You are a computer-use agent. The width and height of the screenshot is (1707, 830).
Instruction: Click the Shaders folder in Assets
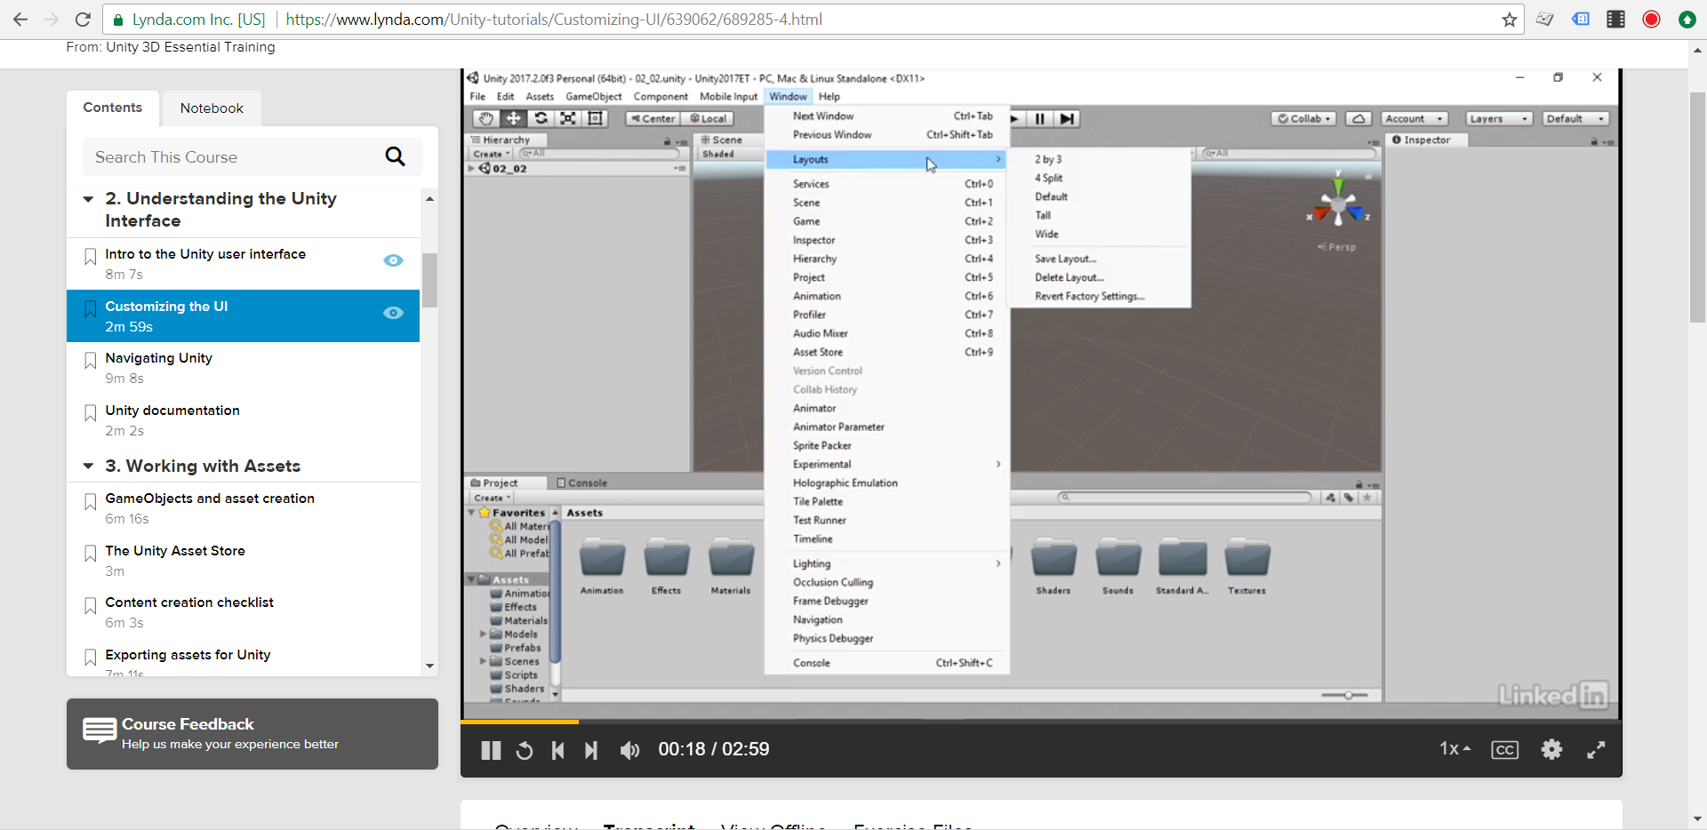1054,566
